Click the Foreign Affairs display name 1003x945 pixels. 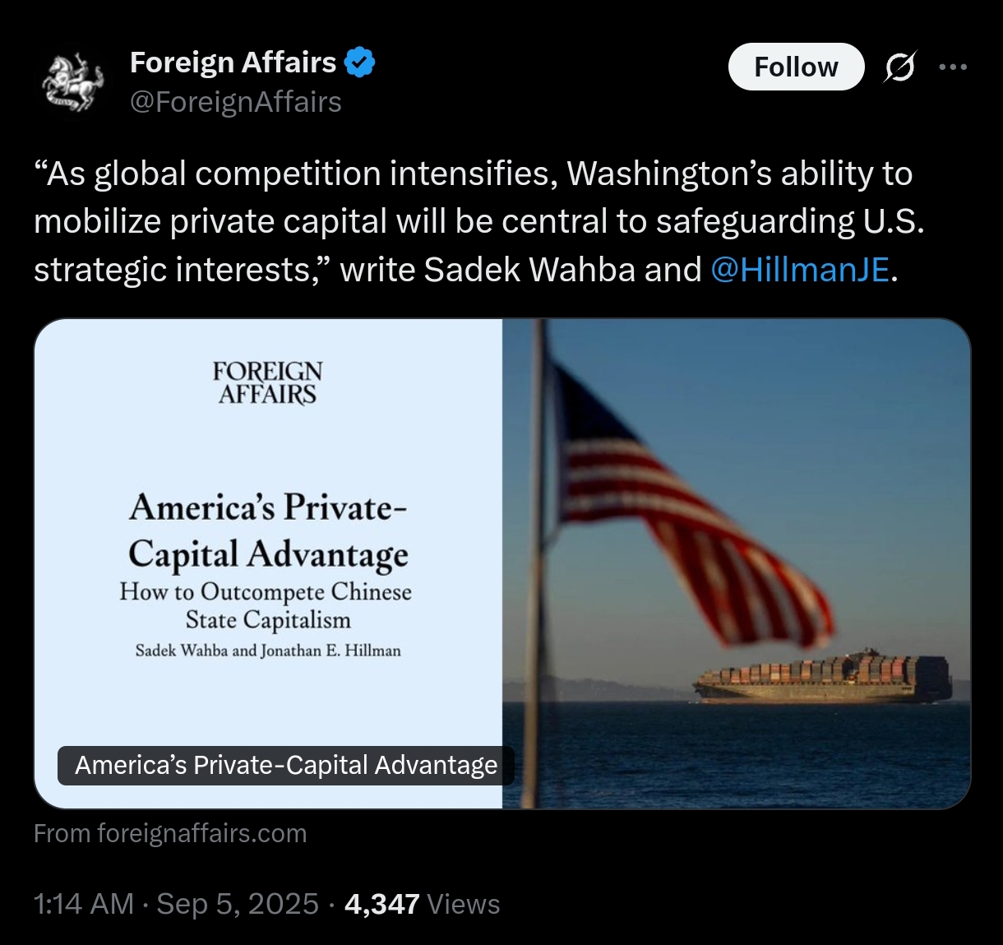click(233, 63)
